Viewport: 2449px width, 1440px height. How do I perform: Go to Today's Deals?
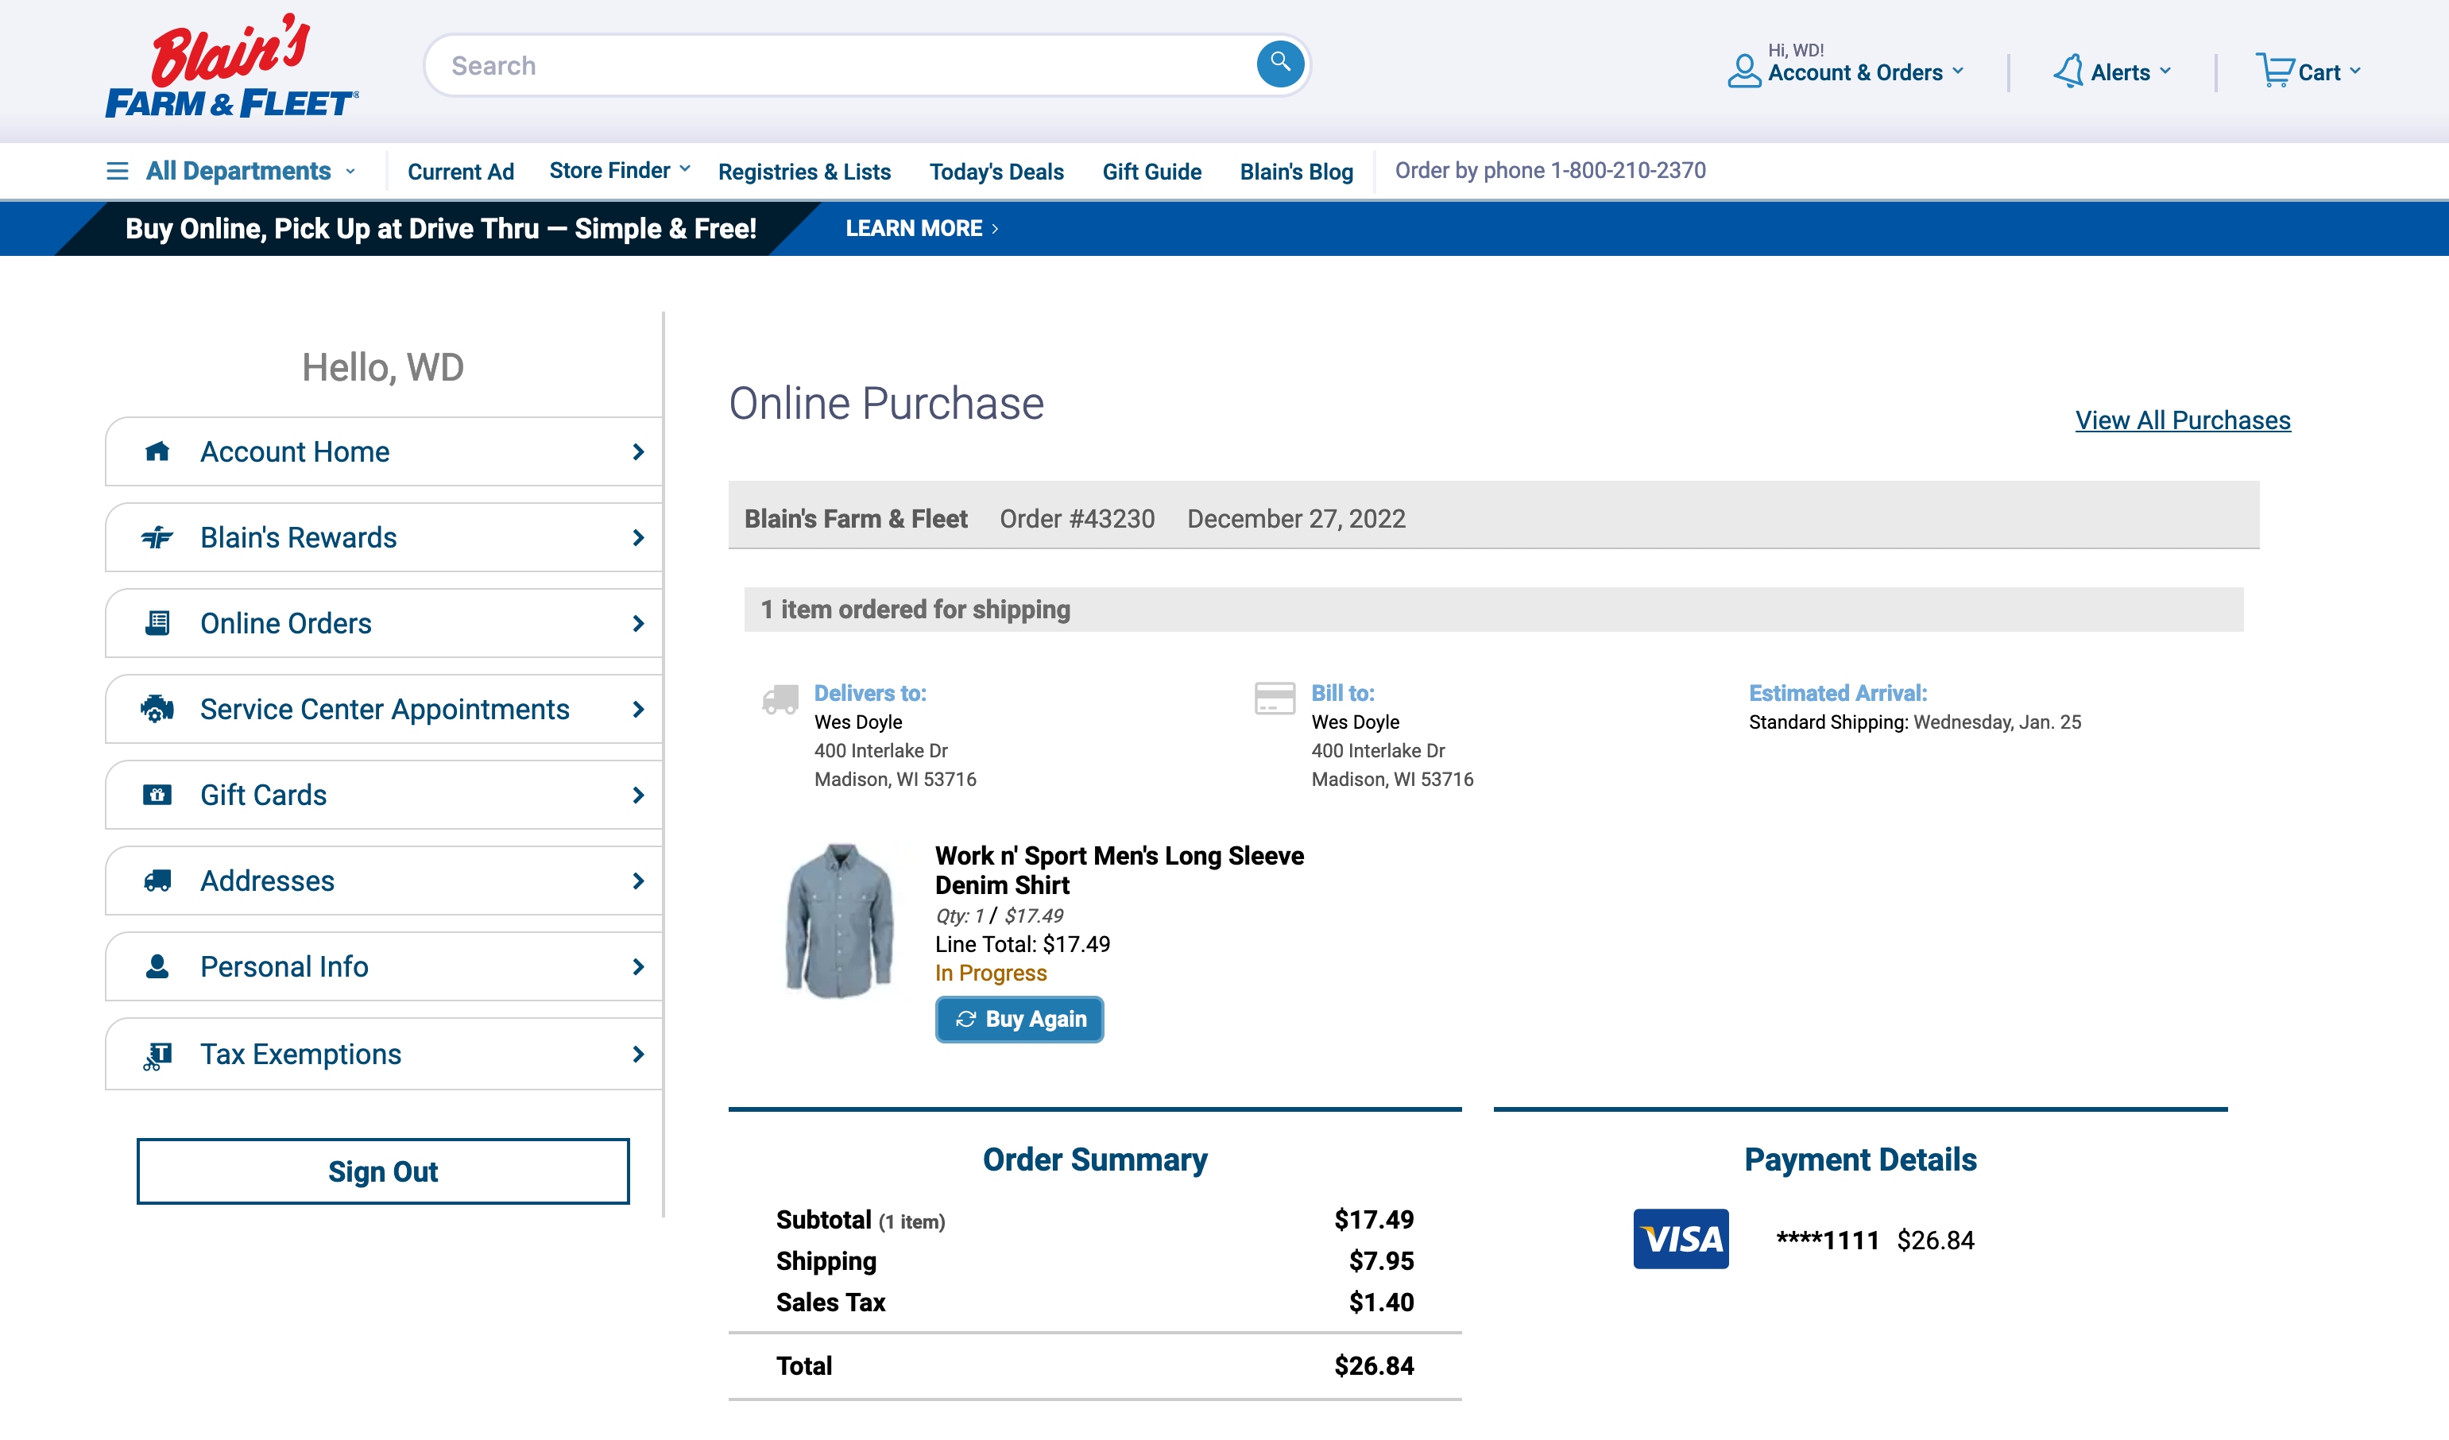pyautogui.click(x=996, y=172)
